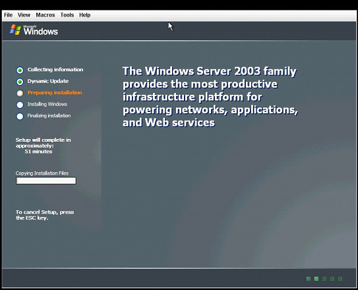The height and width of the screenshot is (290, 358).
Task: Click the Copying Installation Files progress bar
Action: point(46,181)
